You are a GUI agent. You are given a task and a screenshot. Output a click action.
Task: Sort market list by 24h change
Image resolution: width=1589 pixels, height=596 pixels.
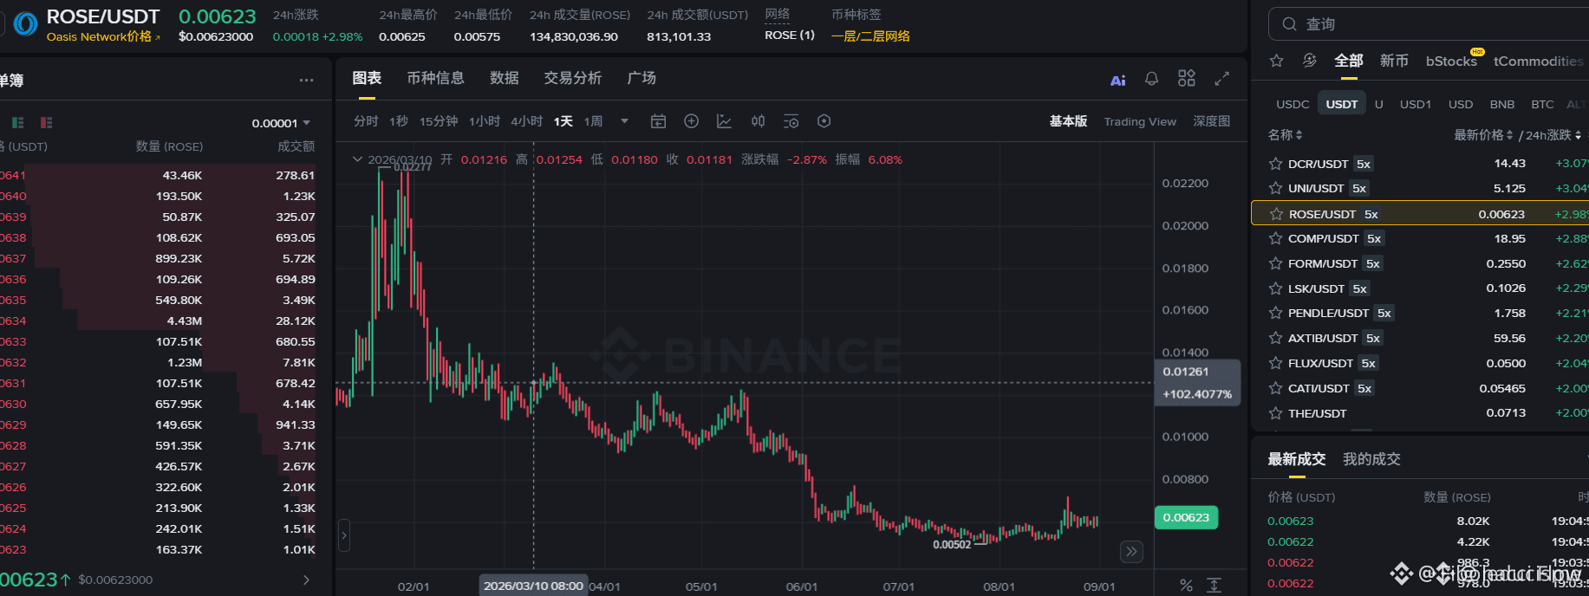point(1553,135)
